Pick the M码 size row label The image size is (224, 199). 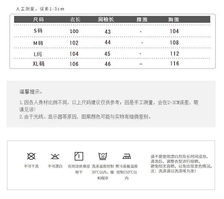(38, 43)
